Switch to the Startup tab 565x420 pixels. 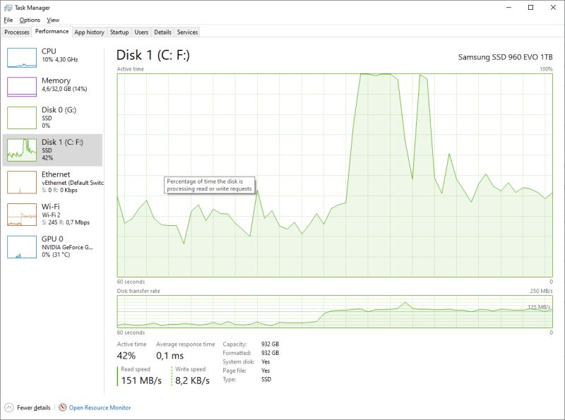pyautogui.click(x=119, y=32)
